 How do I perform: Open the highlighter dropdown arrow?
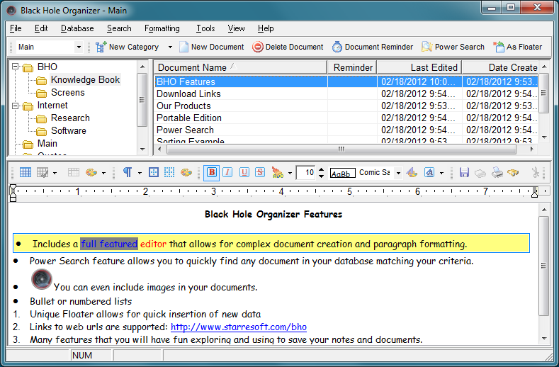click(290, 174)
